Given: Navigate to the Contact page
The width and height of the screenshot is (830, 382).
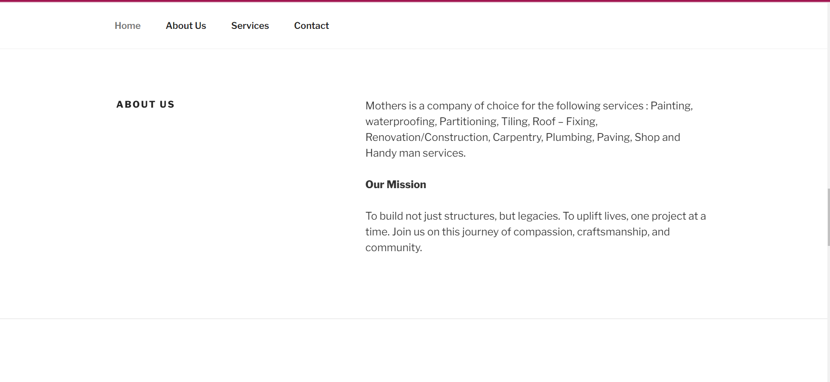Looking at the screenshot, I should point(311,26).
